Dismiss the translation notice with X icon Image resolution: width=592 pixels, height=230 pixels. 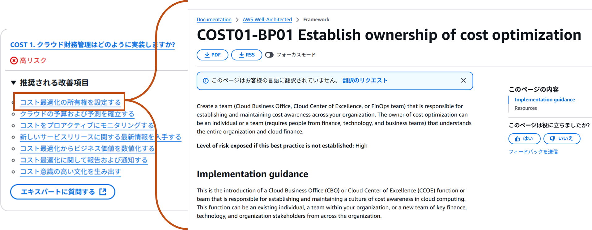463,80
